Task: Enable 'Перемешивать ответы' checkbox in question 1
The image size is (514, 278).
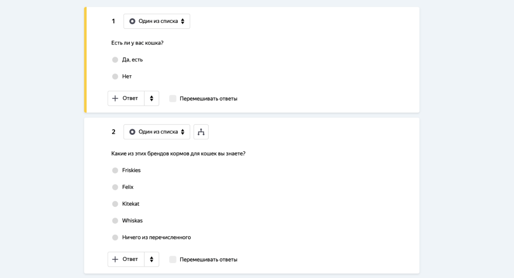Action: (173, 99)
